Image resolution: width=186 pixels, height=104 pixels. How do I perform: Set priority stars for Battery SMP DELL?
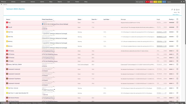coord(172,65)
